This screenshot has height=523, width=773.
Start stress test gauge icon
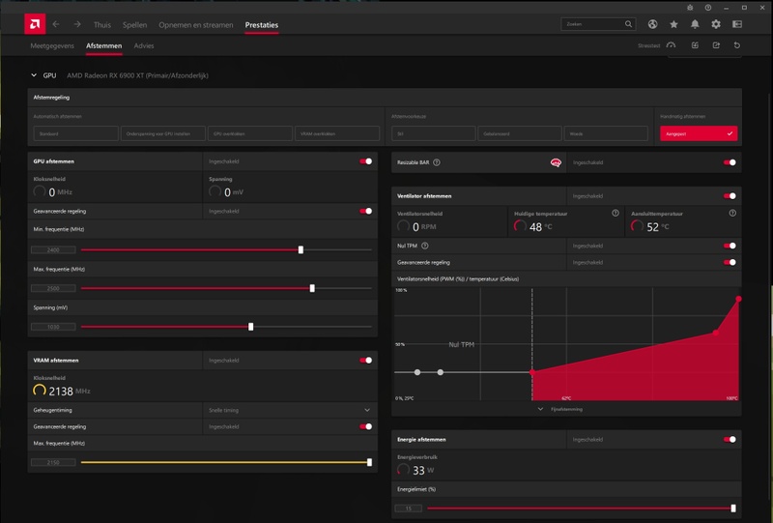[x=671, y=45]
